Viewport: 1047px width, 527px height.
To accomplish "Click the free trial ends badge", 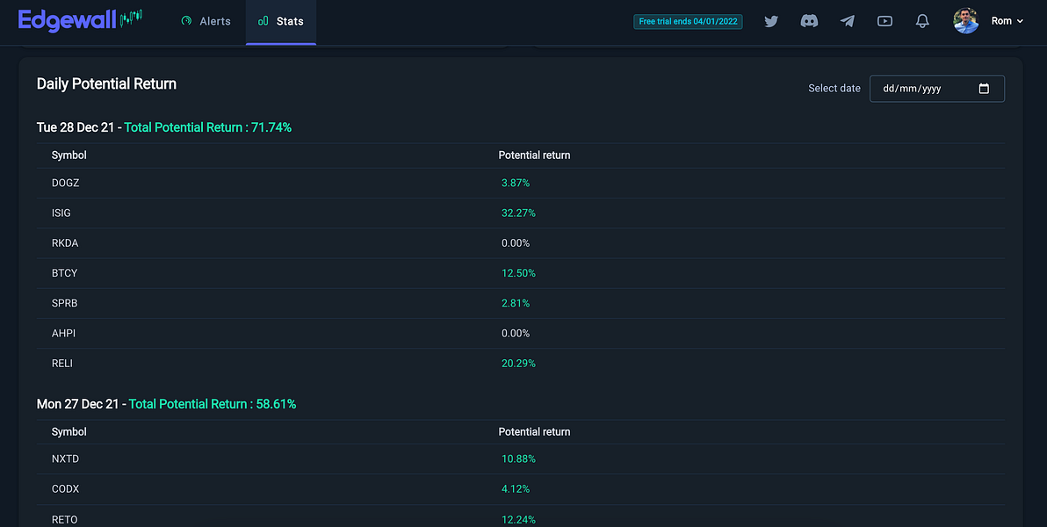I will (688, 22).
